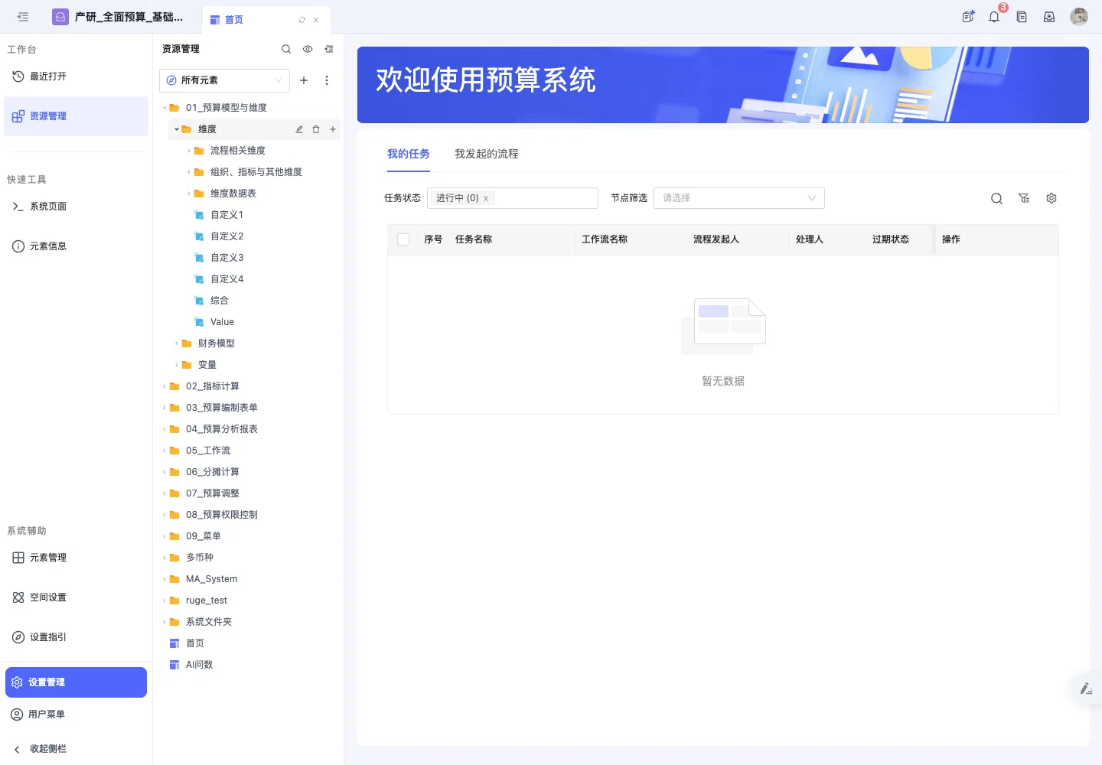The image size is (1102, 765).
Task: Expand the 变量 folder
Action: (x=177, y=365)
